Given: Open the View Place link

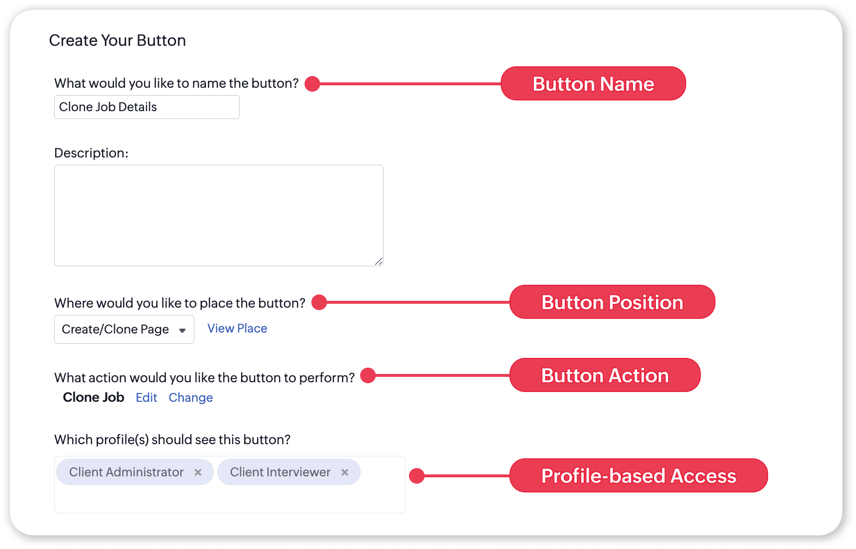Looking at the screenshot, I should (x=237, y=329).
